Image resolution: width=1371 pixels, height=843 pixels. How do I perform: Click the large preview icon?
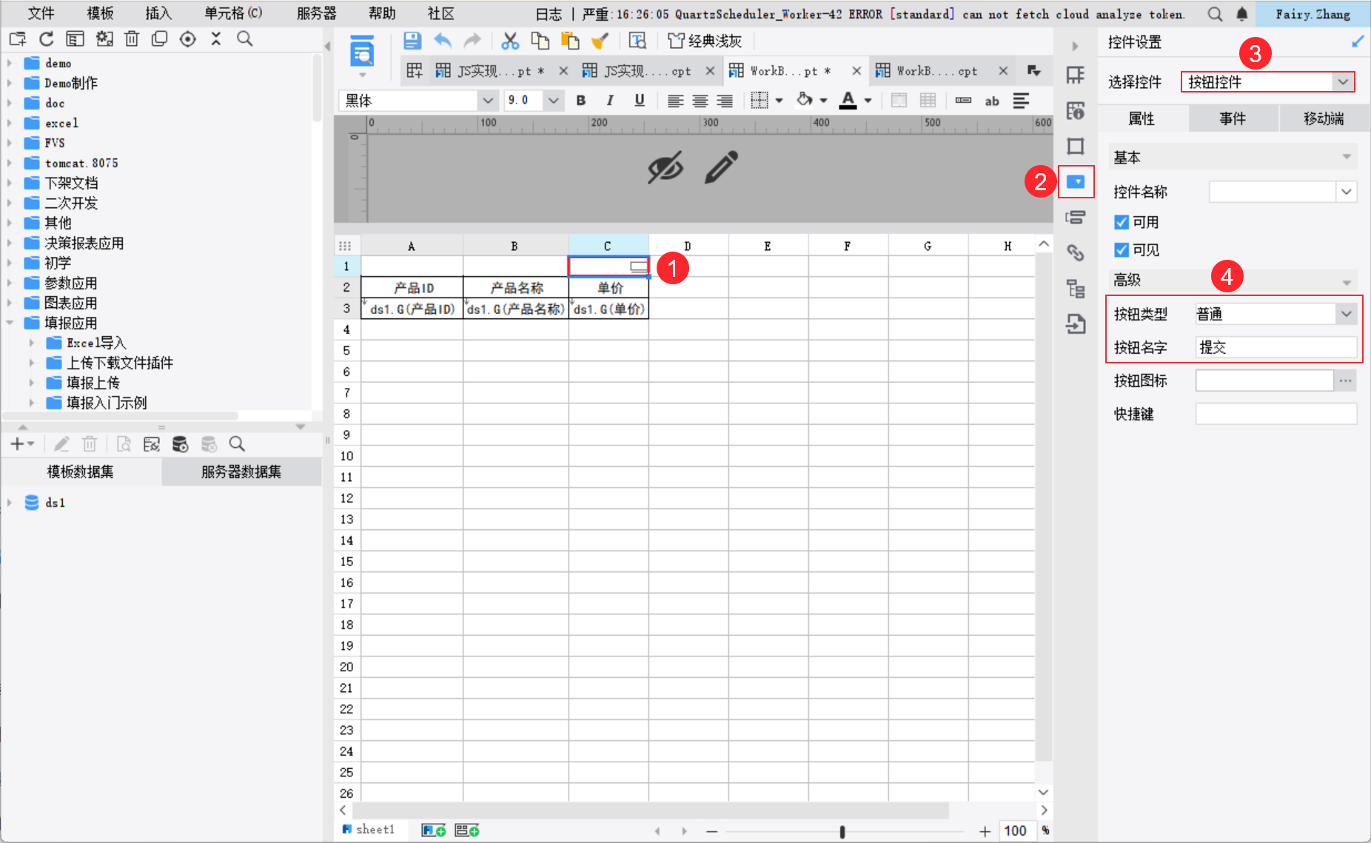tap(361, 52)
